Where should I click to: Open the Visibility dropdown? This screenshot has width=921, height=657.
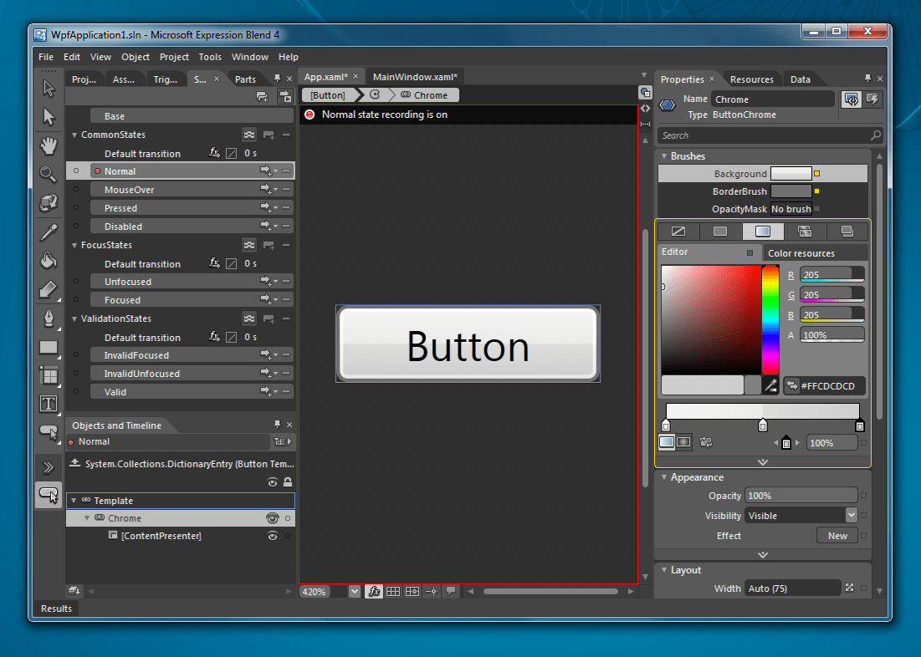coord(851,516)
